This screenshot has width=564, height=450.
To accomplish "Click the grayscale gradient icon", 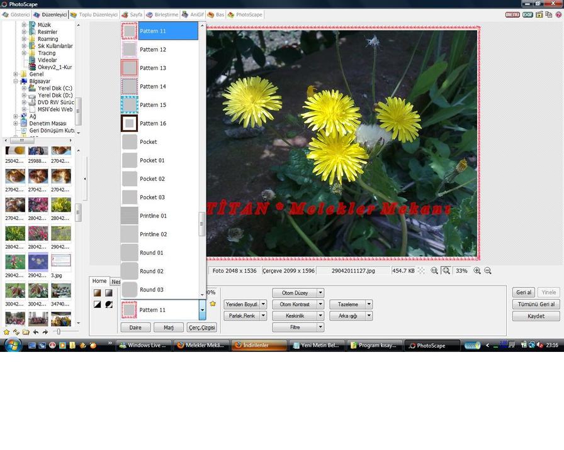I will coord(109,293).
